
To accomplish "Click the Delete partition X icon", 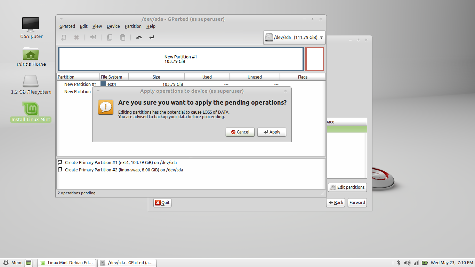I will click(x=77, y=37).
